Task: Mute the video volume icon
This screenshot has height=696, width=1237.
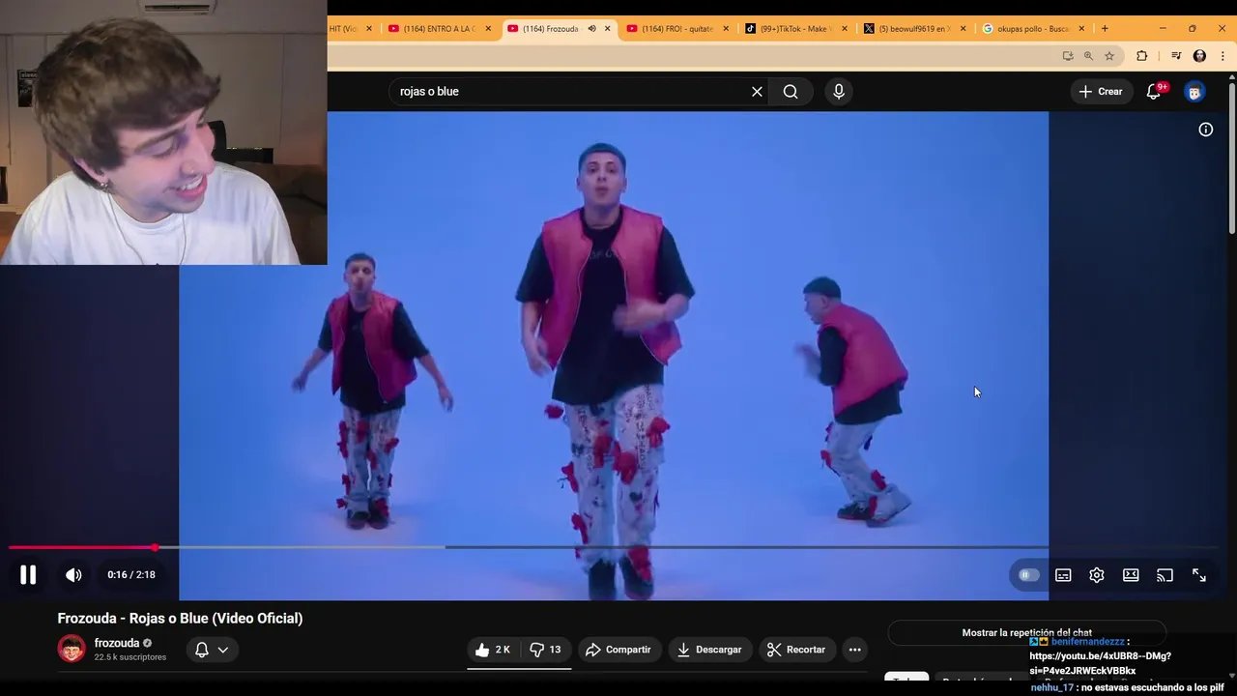Action: click(x=73, y=575)
